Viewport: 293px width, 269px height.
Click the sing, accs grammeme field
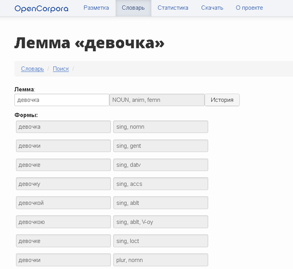(161, 184)
